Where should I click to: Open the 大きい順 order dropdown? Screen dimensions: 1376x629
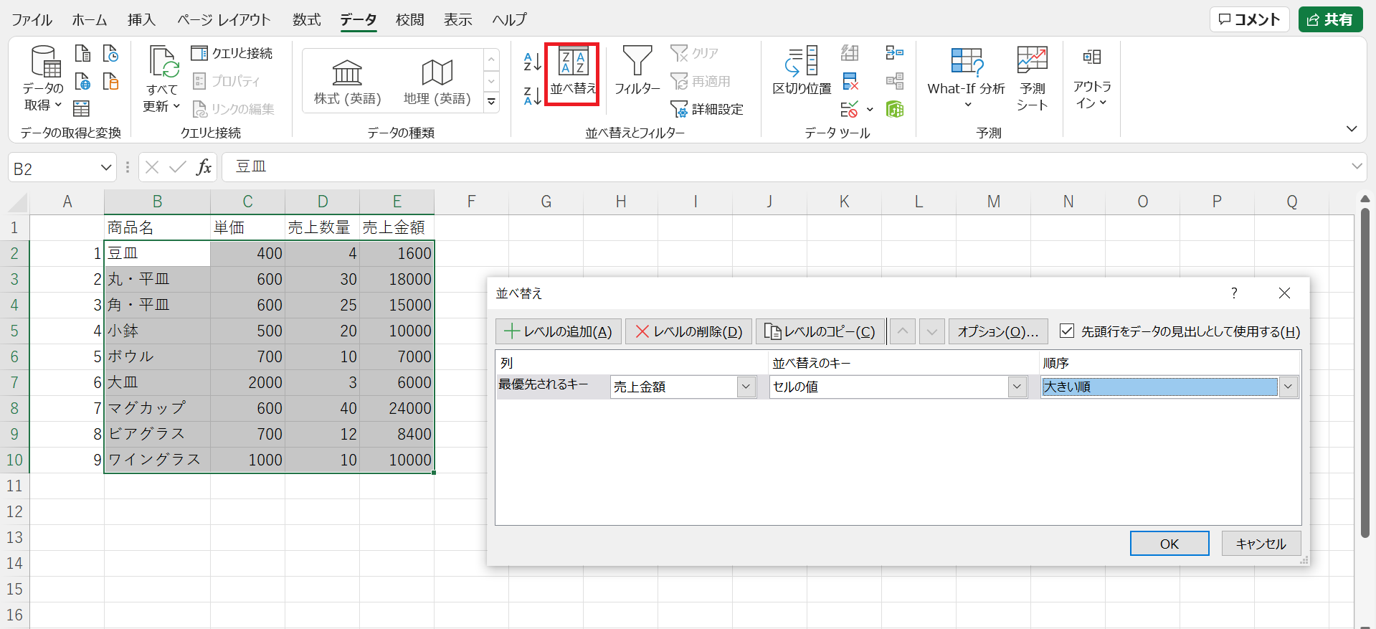(1289, 387)
